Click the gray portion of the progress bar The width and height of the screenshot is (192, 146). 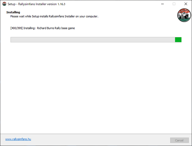pyautogui.click(x=93, y=40)
